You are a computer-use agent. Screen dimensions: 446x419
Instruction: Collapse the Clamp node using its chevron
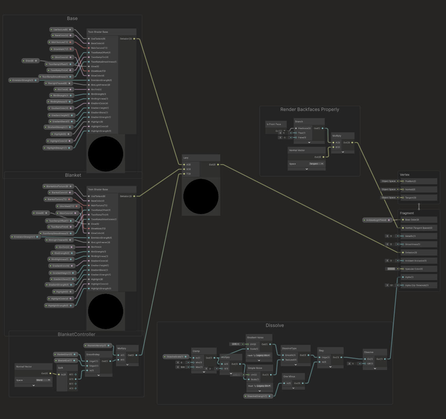tap(204, 372)
